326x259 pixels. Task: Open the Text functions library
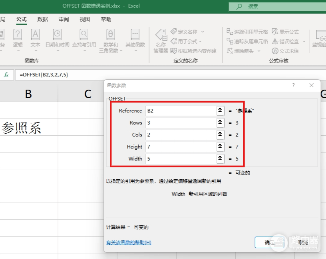[35, 40]
